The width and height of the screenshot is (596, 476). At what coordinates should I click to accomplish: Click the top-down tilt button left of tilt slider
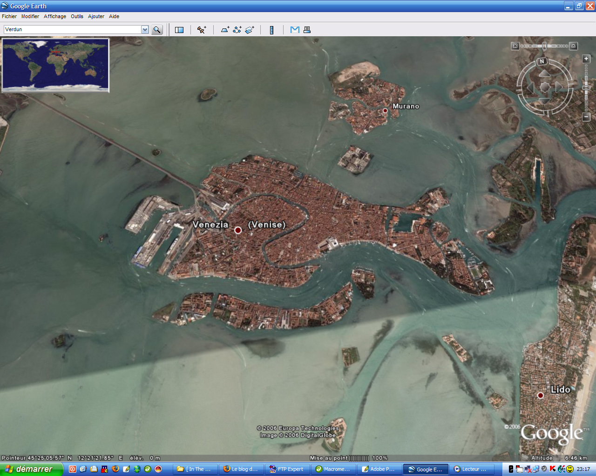click(515, 46)
